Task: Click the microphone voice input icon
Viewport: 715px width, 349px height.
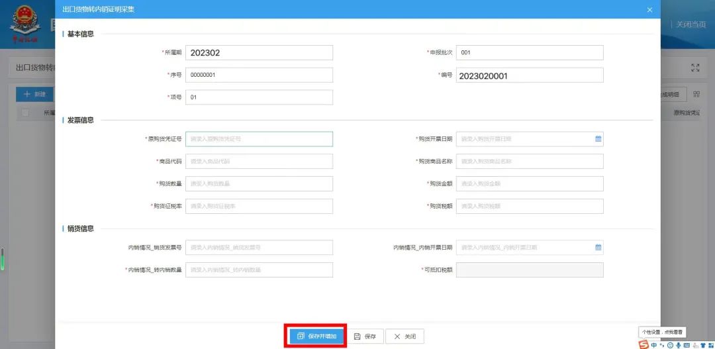Action: click(x=677, y=344)
